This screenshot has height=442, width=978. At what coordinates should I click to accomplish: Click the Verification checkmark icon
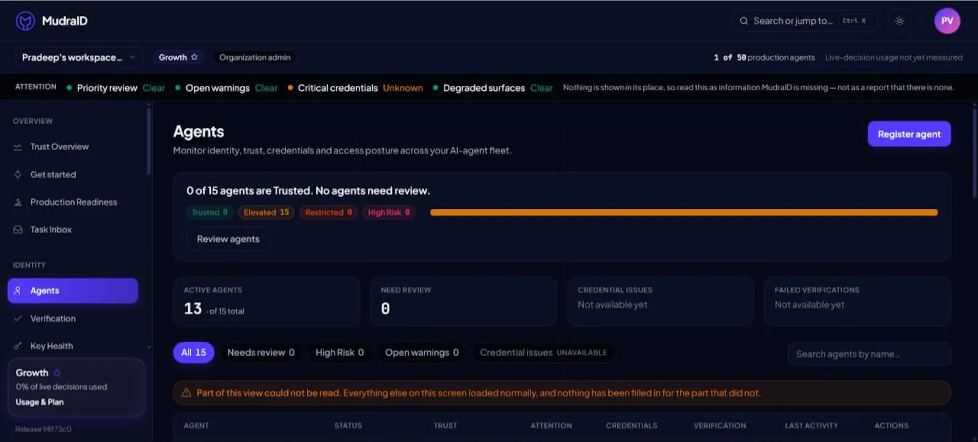[18, 318]
